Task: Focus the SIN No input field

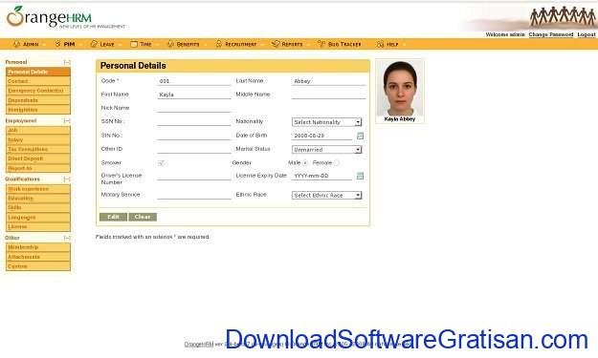Action: point(194,136)
